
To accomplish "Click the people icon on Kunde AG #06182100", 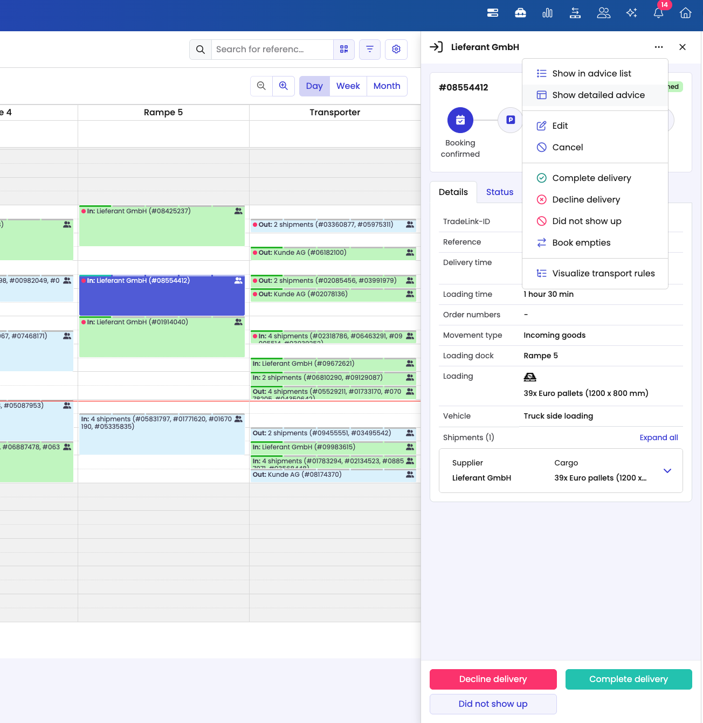I will coord(410,253).
